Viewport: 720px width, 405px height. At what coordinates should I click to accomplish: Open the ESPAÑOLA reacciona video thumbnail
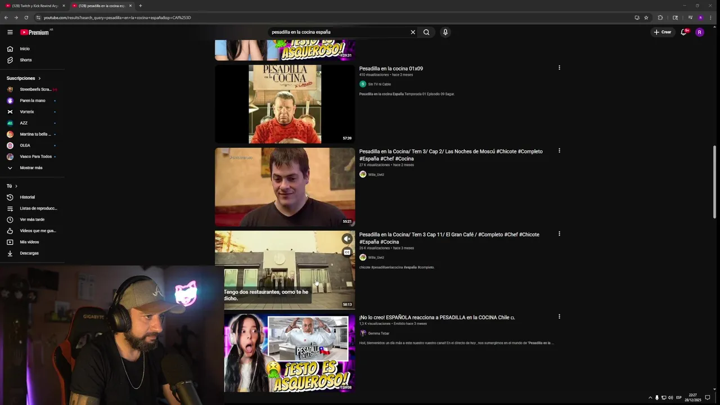289,353
